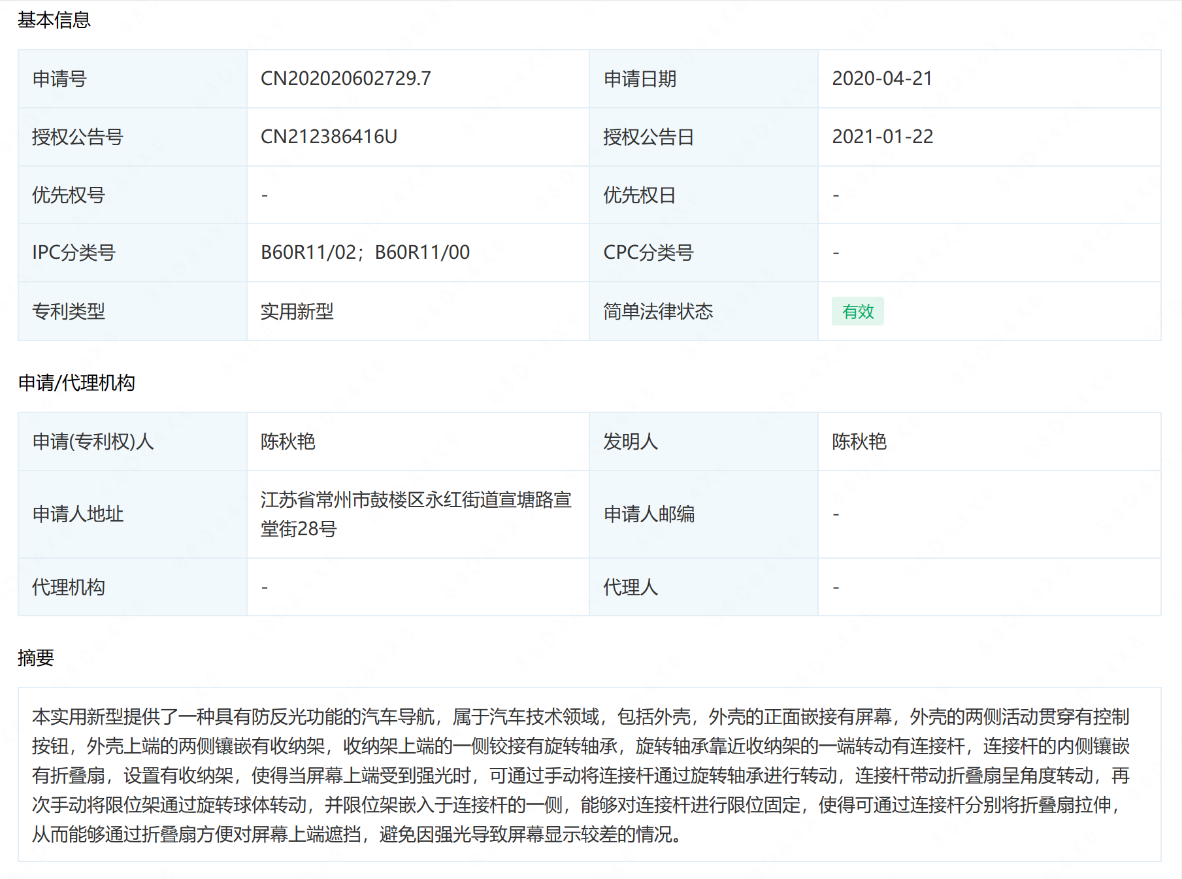The image size is (1182, 879).
Task: Click applicant name 陈秋艳
Action: click(x=287, y=441)
